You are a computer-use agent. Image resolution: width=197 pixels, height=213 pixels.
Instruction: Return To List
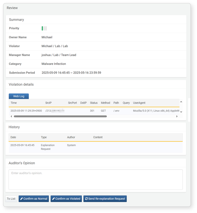coord(11,199)
